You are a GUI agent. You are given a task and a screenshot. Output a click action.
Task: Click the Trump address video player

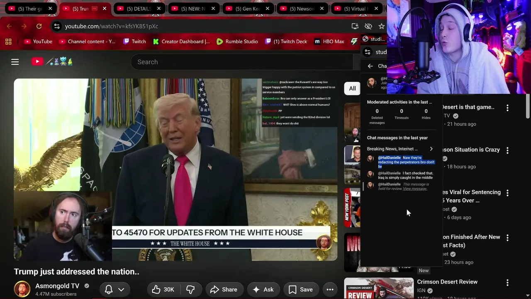tap(175, 169)
